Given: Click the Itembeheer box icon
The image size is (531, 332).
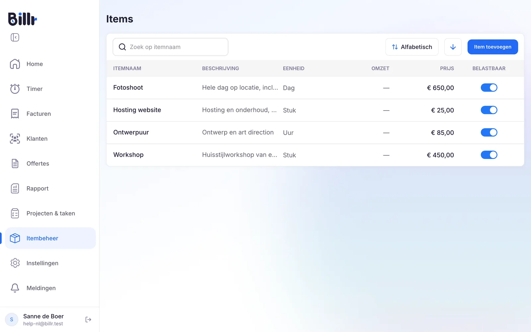Looking at the screenshot, I should click(x=15, y=238).
